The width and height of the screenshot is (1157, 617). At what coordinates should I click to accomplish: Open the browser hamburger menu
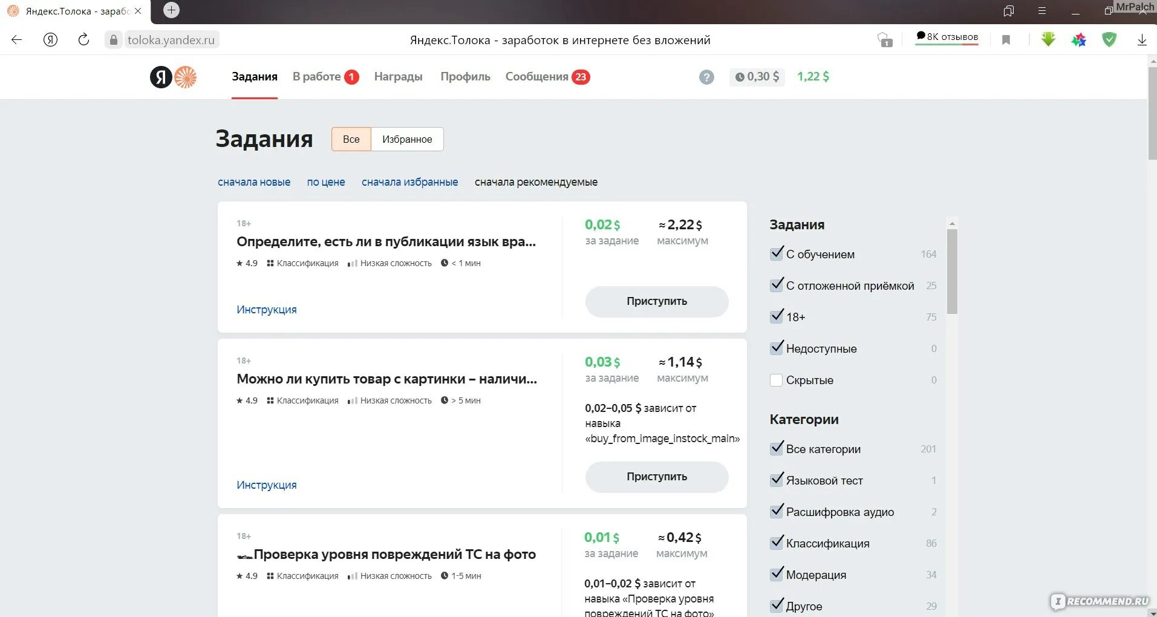[x=1042, y=11]
